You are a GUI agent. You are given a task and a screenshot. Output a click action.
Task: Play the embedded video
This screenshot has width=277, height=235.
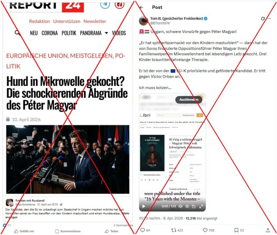tap(144, 206)
